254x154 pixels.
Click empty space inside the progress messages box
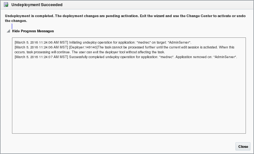[x=129, y=97]
